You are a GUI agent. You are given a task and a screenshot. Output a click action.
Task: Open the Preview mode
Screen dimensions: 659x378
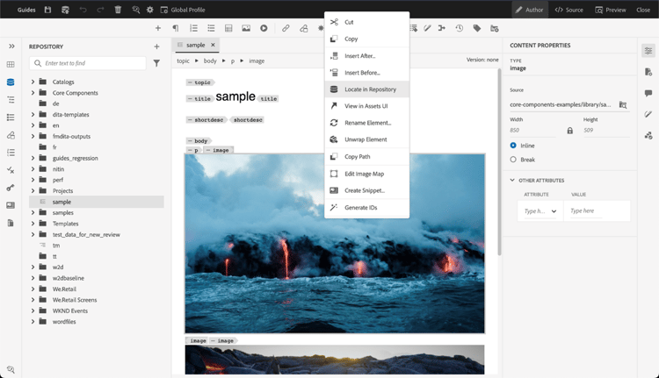[611, 10]
